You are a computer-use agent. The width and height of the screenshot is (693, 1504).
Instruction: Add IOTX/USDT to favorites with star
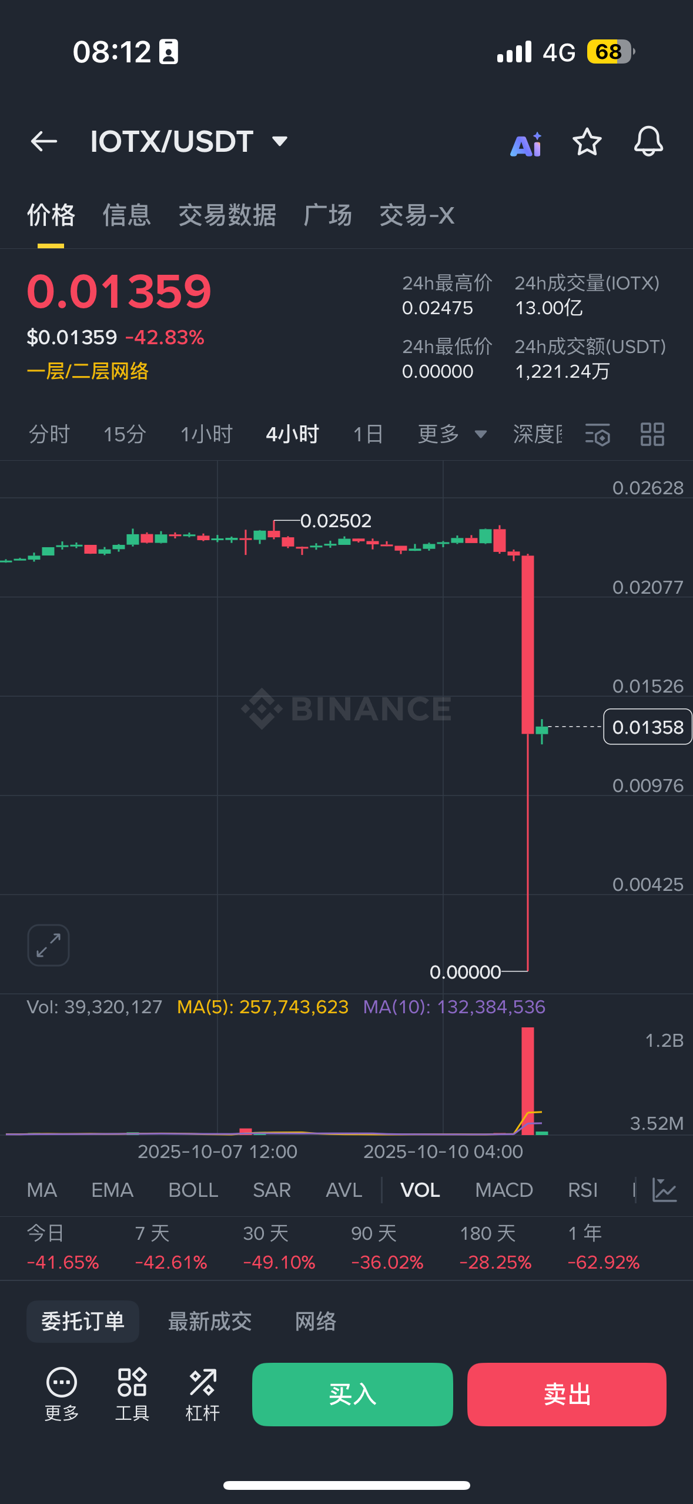[587, 142]
